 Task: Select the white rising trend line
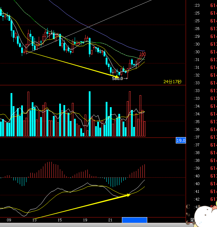(x=88, y=27)
